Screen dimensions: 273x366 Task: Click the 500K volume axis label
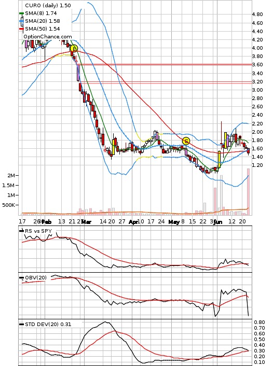point(9,205)
